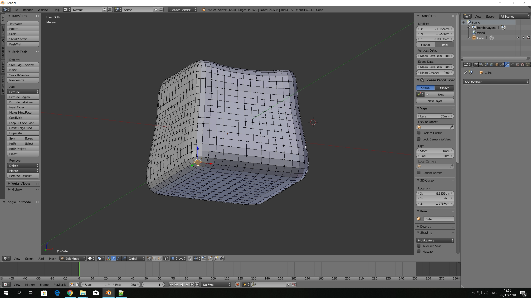The height and width of the screenshot is (298, 531).
Task: Toggle Cube visibility eye in outliner
Action: pos(518,38)
